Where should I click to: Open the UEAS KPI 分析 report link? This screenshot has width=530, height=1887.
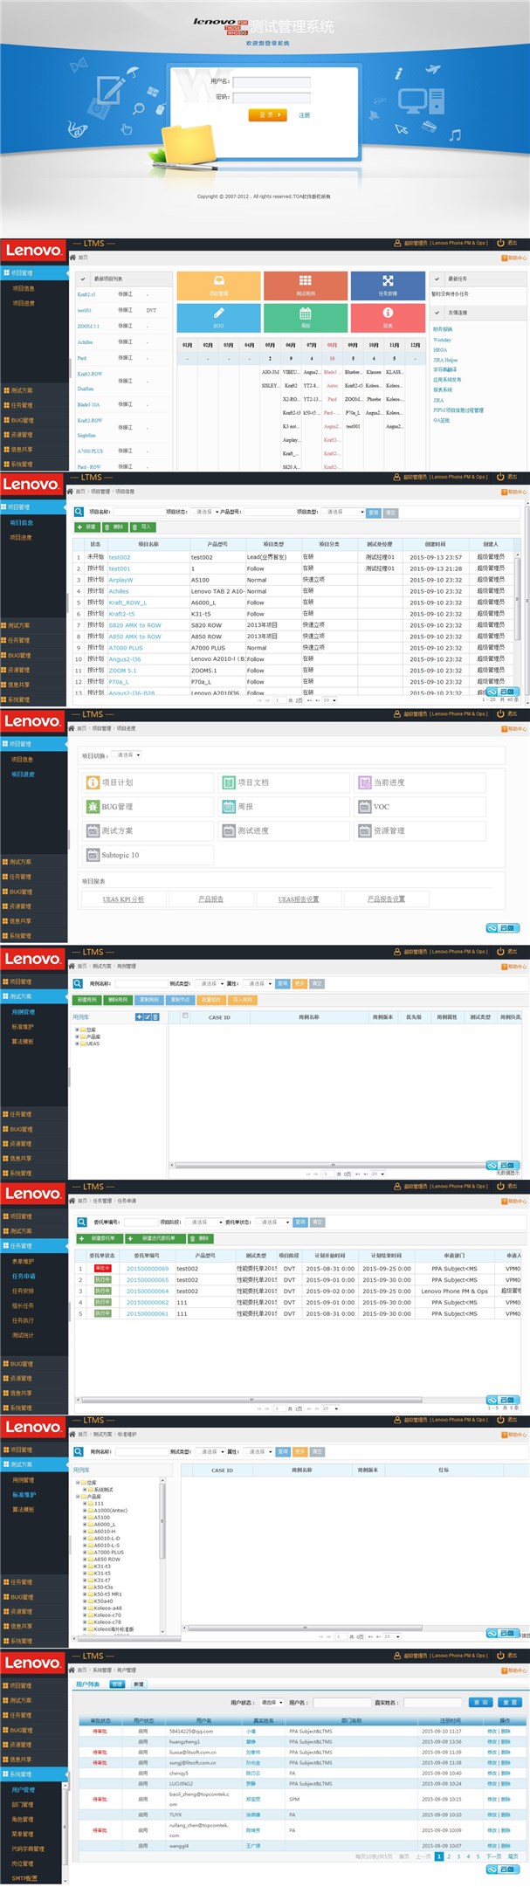(123, 899)
